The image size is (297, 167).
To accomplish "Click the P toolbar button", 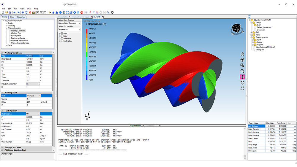I will pos(38,12).
